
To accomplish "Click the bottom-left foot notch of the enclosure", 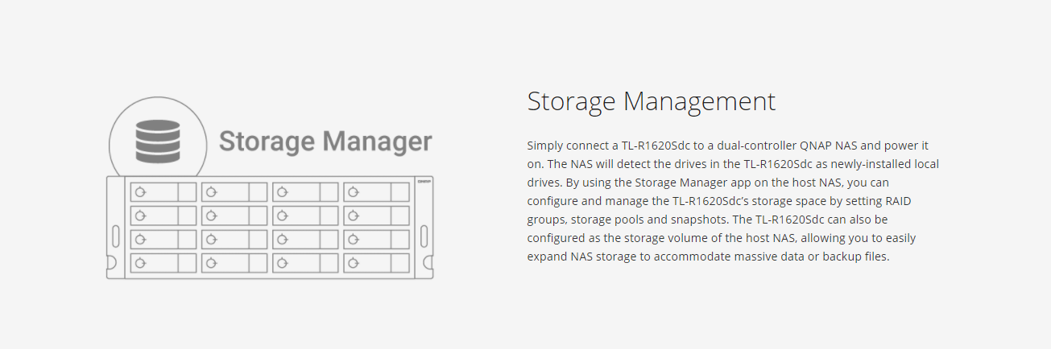I will [111, 263].
